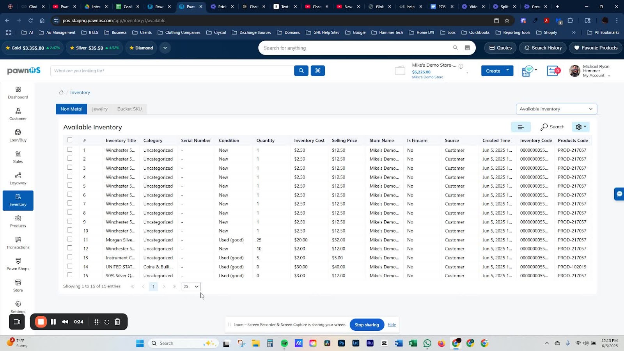624x351 pixels.
Task: Open Sales in the sidebar
Action: coord(18,157)
